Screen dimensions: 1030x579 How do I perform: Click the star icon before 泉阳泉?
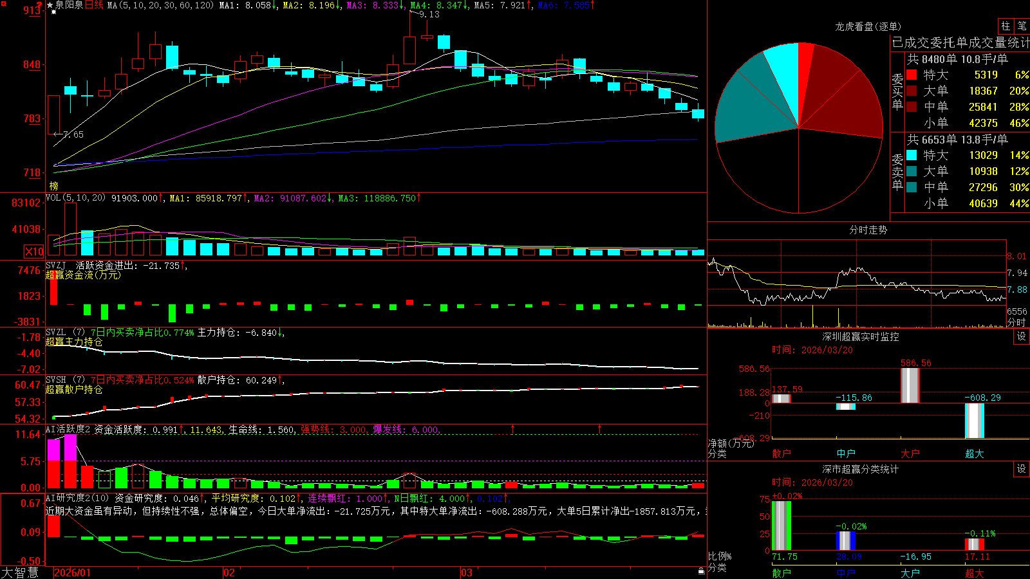(x=50, y=5)
